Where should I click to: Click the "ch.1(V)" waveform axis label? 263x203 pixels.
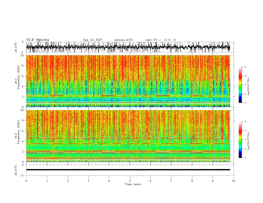[x=16, y=47]
